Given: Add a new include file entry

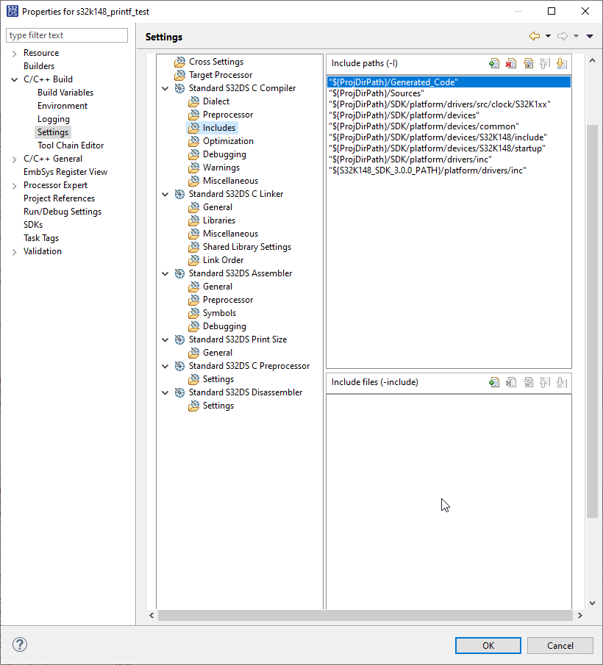Looking at the screenshot, I should (x=494, y=382).
